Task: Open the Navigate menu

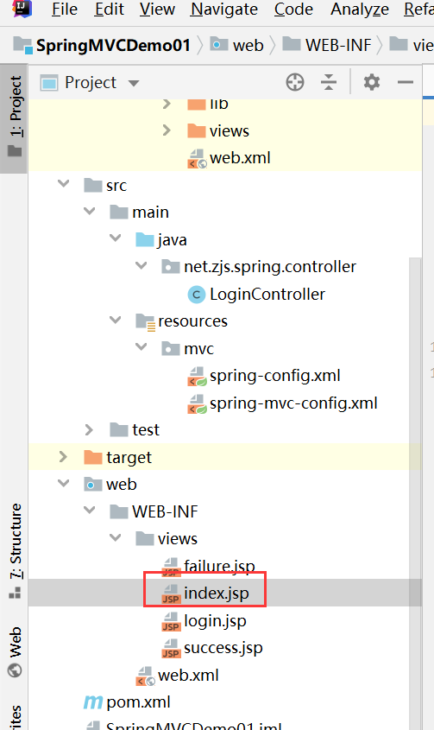Action: click(x=223, y=10)
